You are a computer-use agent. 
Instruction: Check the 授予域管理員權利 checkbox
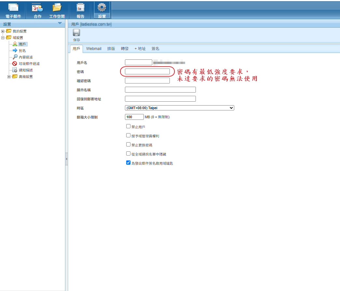(x=128, y=135)
